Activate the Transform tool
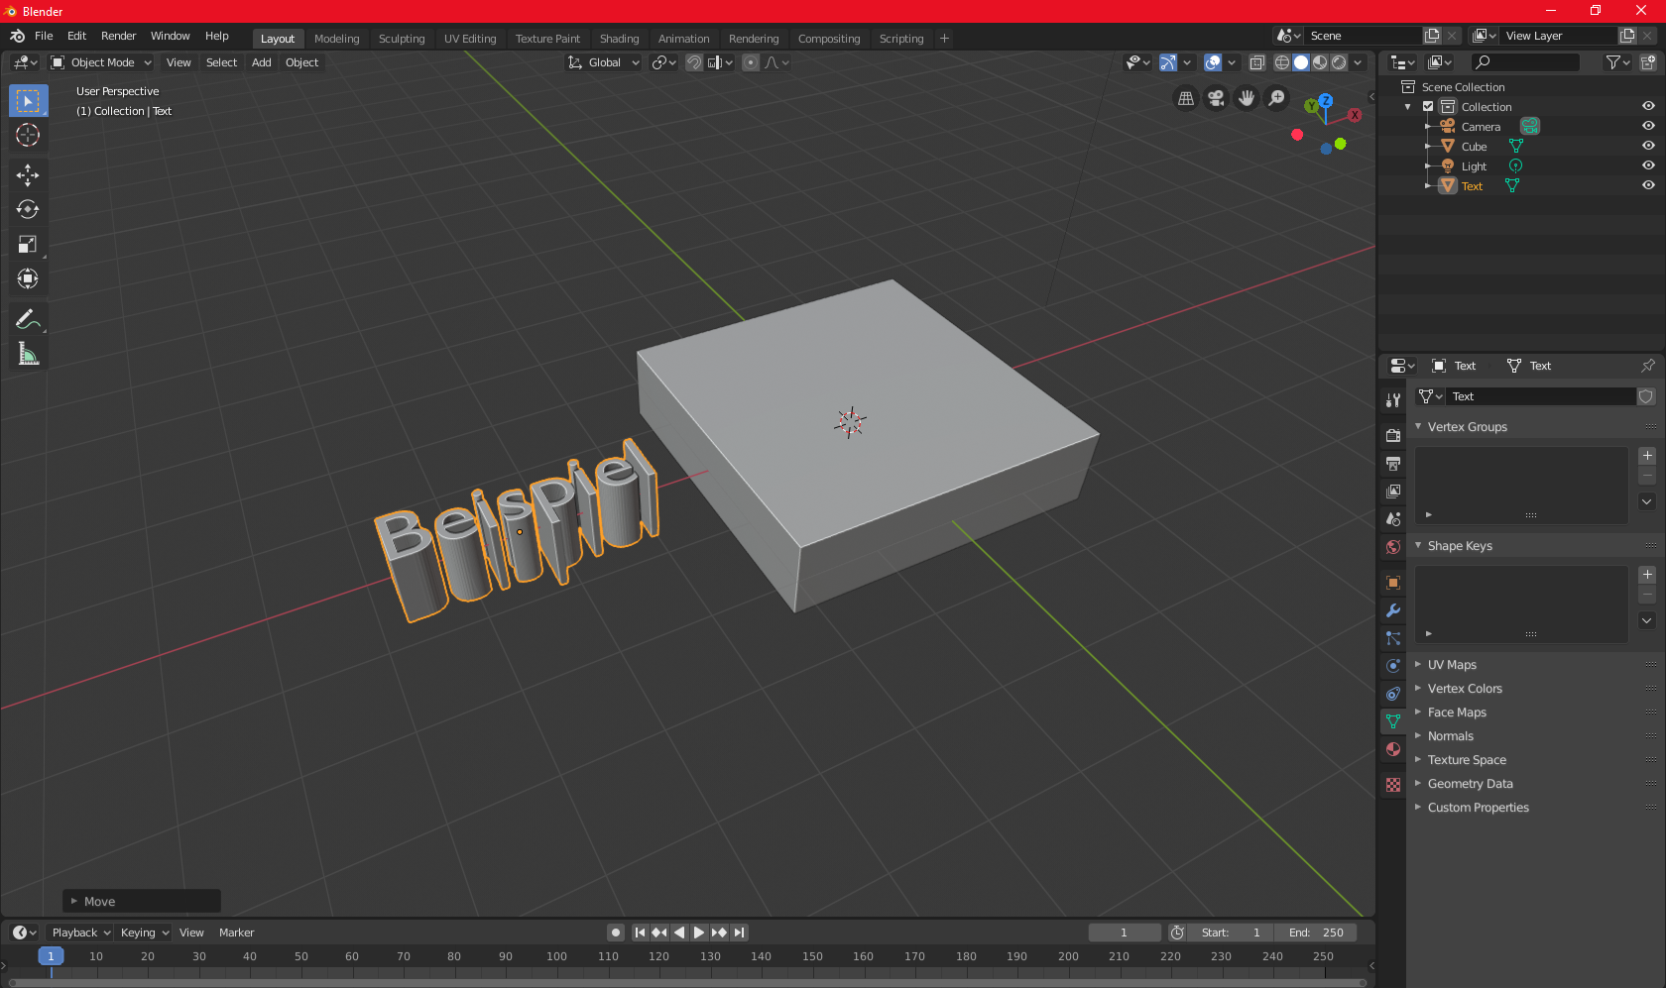The image size is (1666, 988). click(x=28, y=279)
